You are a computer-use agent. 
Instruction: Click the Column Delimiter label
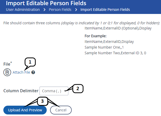tap(20, 91)
